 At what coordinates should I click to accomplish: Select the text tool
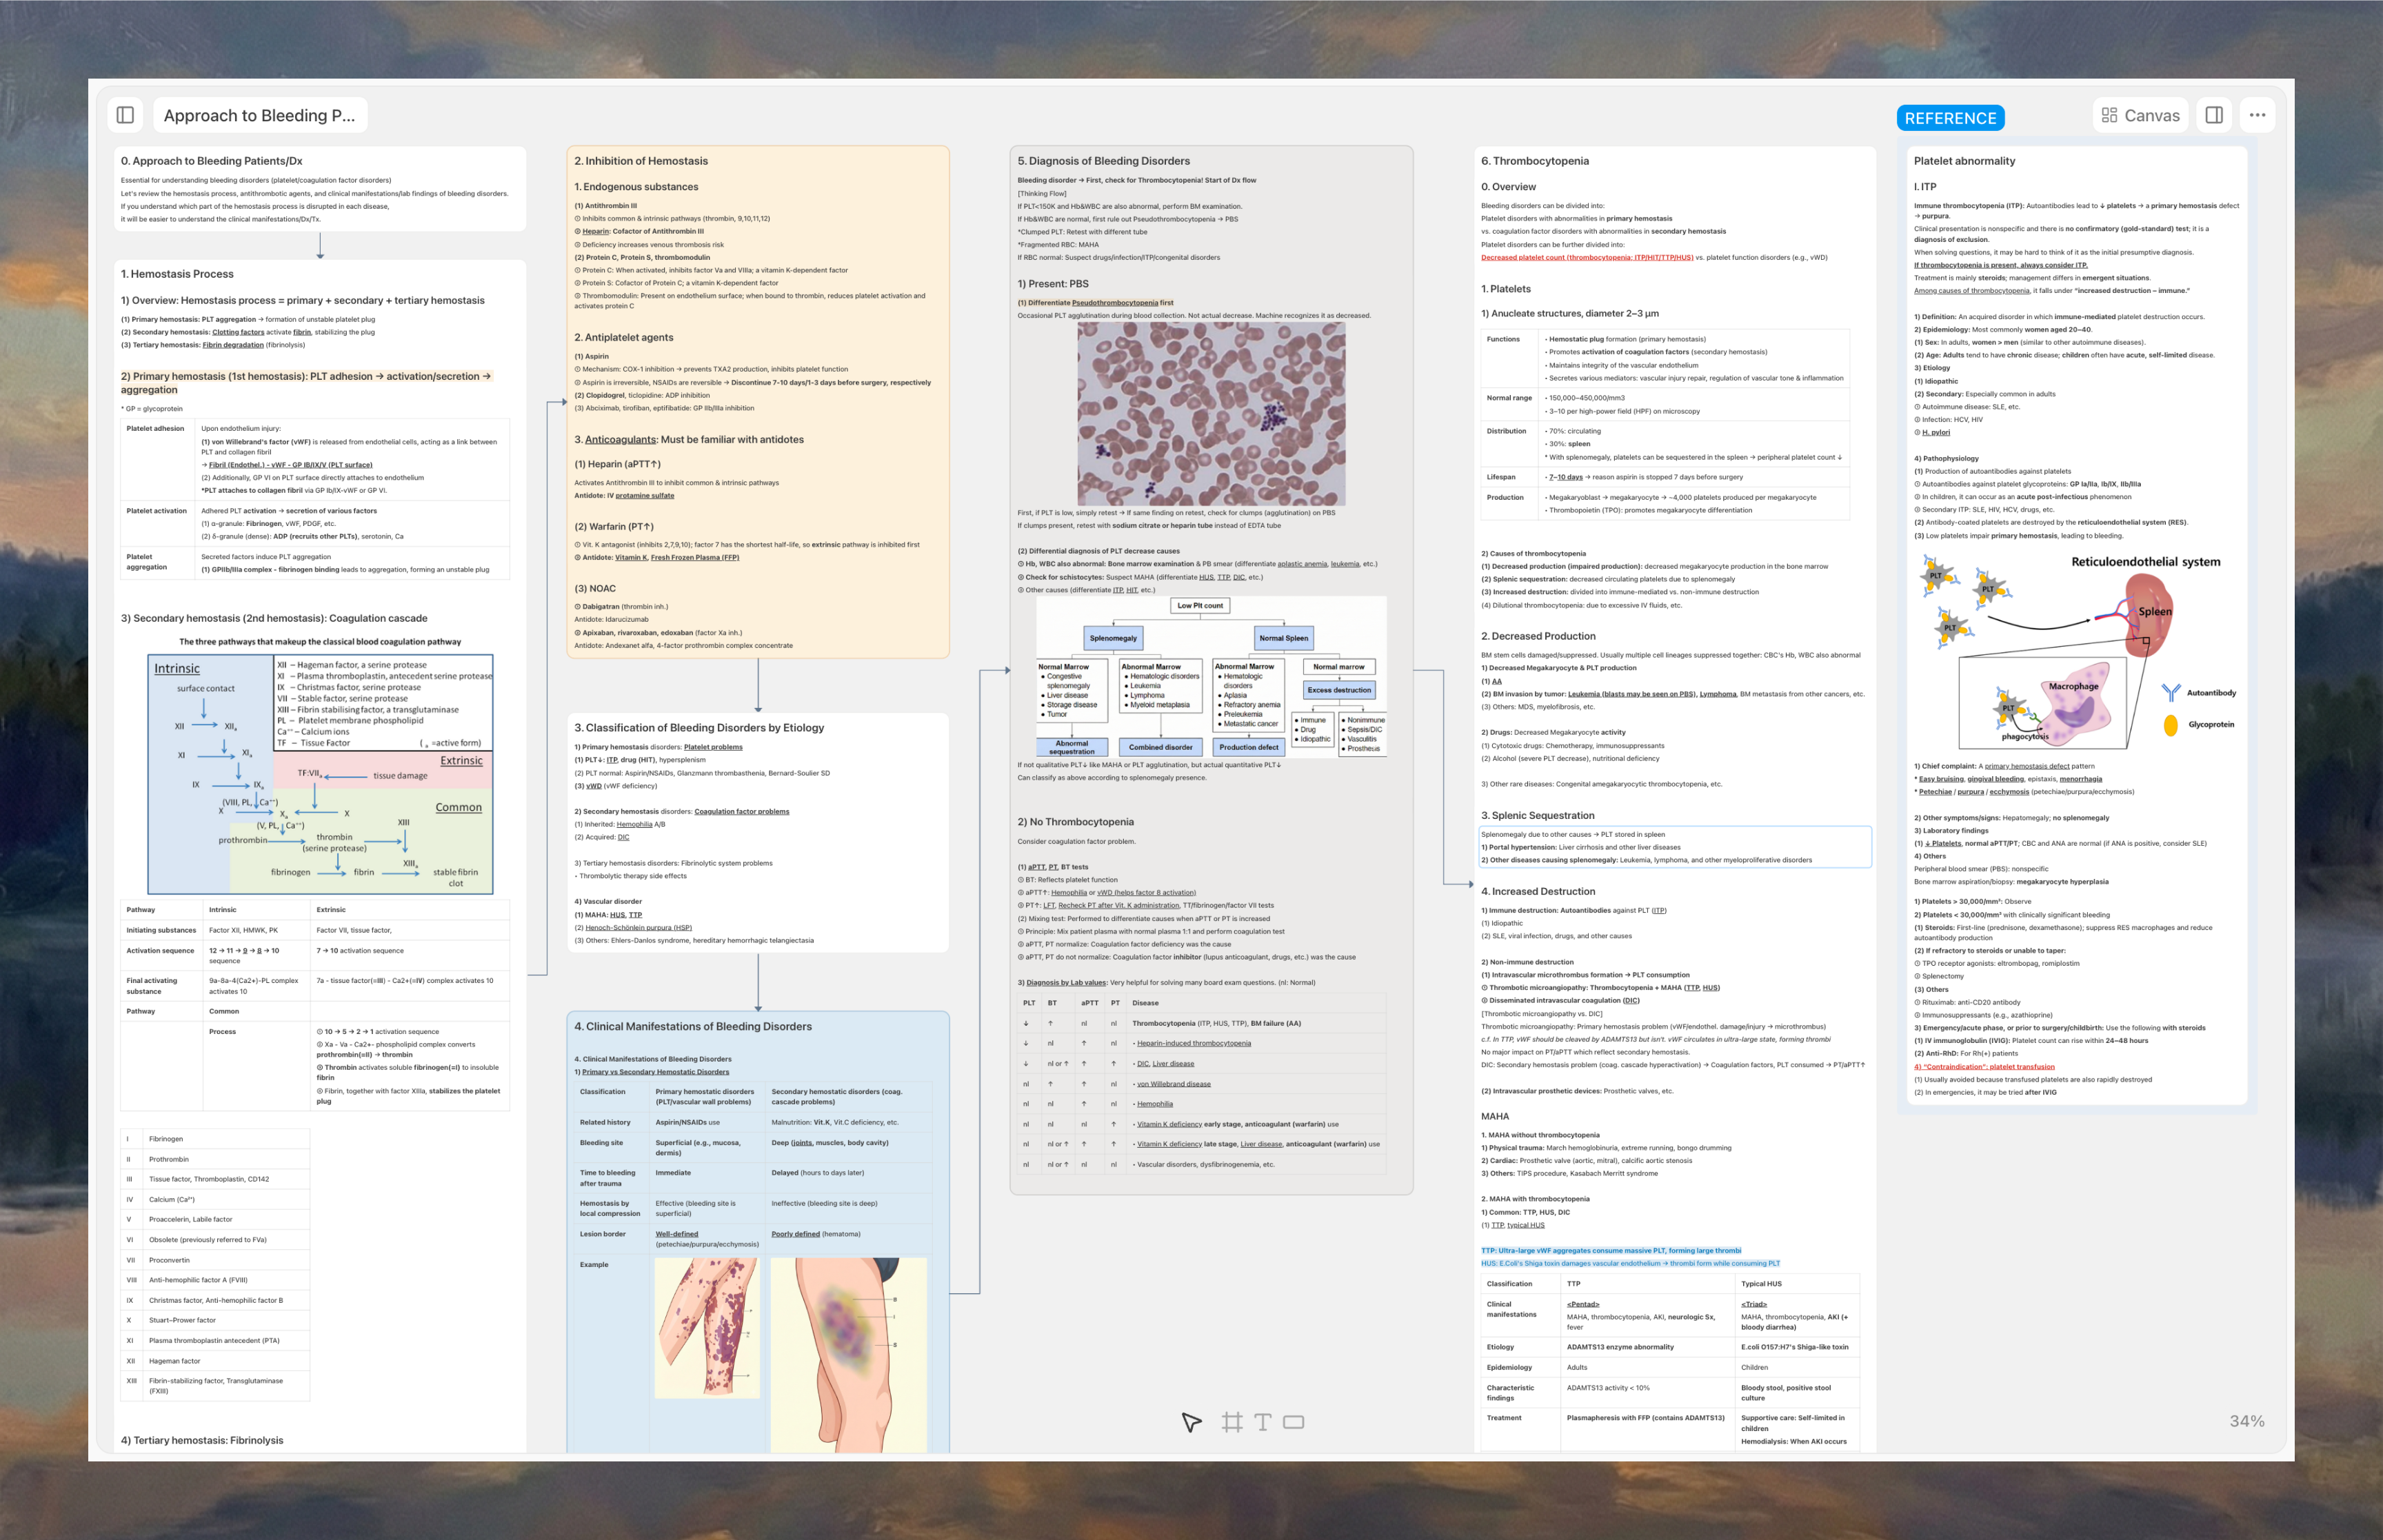[1263, 1422]
